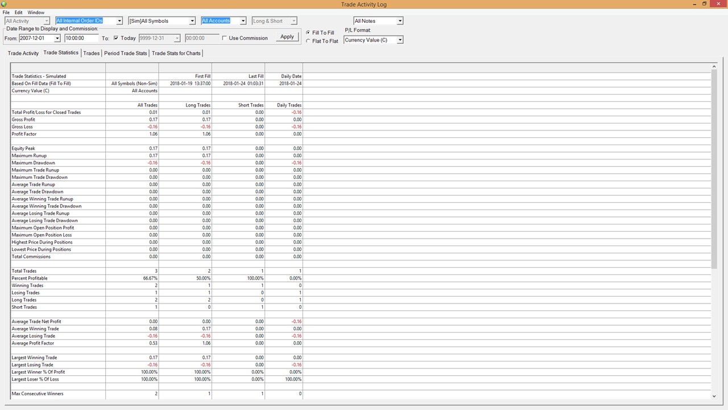Click the Gross Loss row label
The width and height of the screenshot is (728, 410).
[22, 127]
